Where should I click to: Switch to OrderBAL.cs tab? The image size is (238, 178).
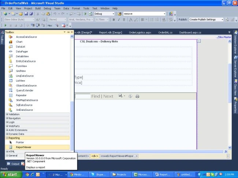[165, 32]
